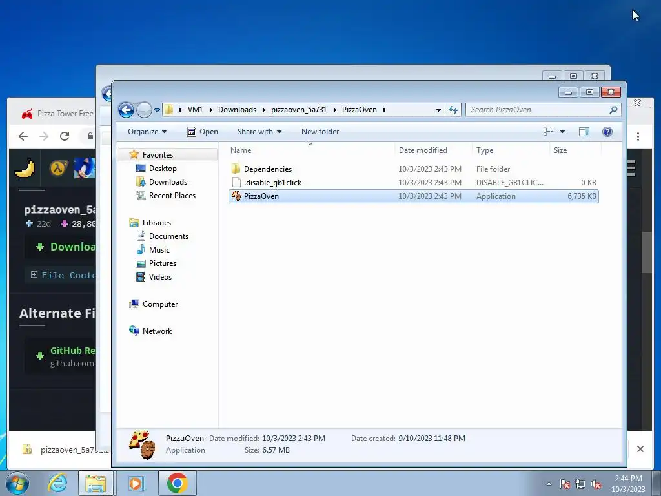This screenshot has width=661, height=496.
Task: Refresh the PizzaOven folder view
Action: (x=453, y=110)
